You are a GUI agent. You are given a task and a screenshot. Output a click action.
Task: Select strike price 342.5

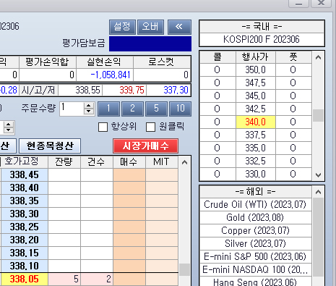[255, 109]
